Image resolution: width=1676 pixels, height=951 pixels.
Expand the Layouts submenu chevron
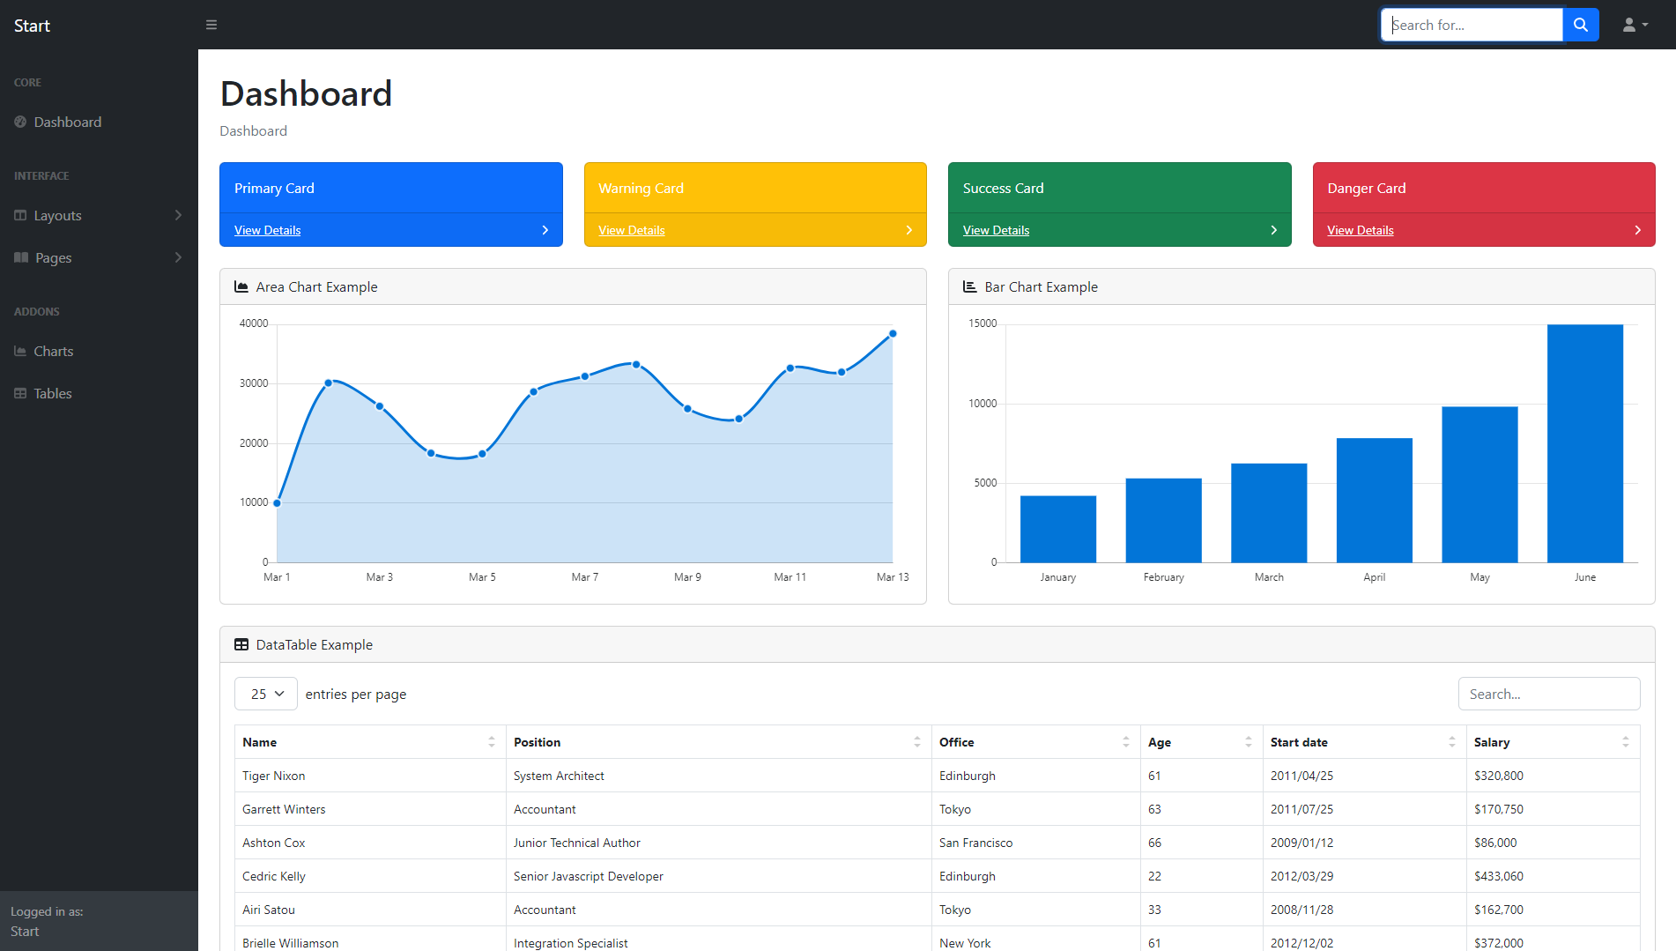pyautogui.click(x=178, y=215)
